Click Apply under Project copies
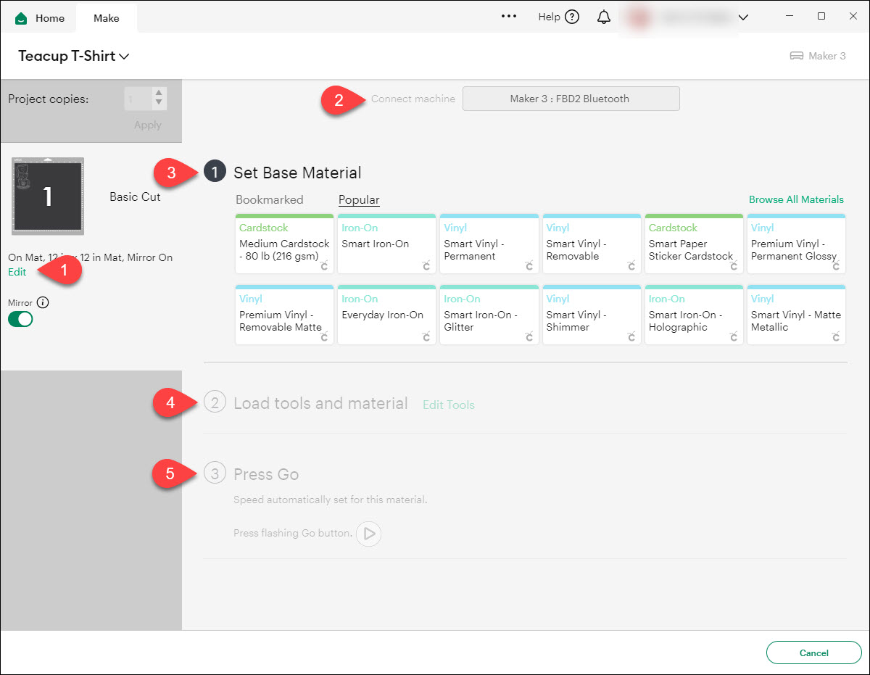The image size is (870, 675). (148, 125)
